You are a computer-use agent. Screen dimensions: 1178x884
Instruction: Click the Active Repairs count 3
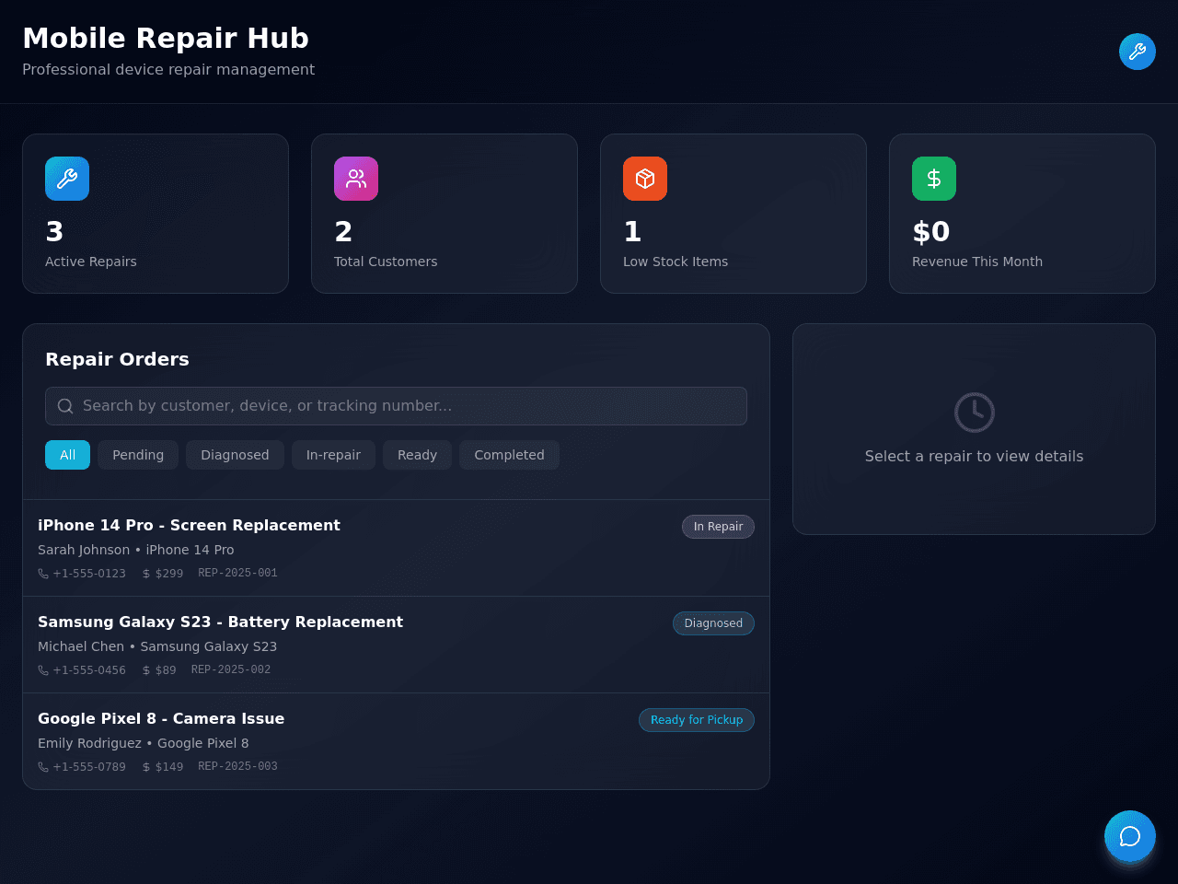(x=54, y=231)
